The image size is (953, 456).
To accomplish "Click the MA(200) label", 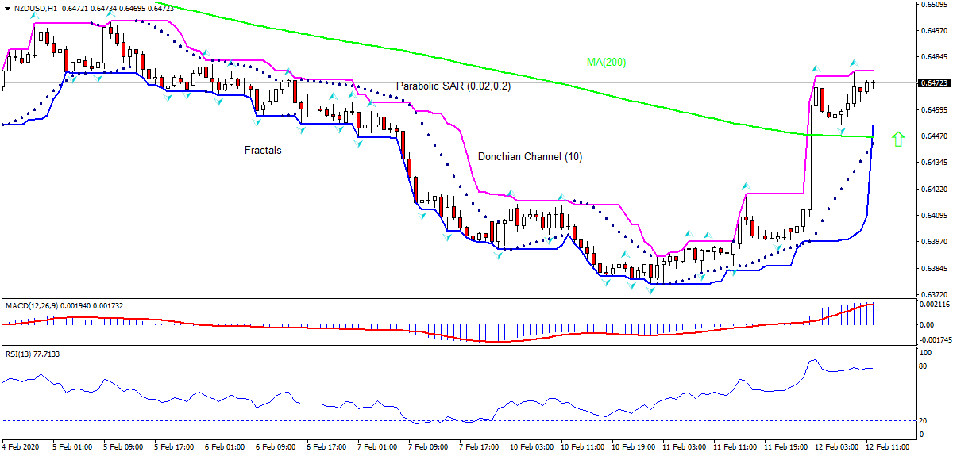I will (x=606, y=62).
